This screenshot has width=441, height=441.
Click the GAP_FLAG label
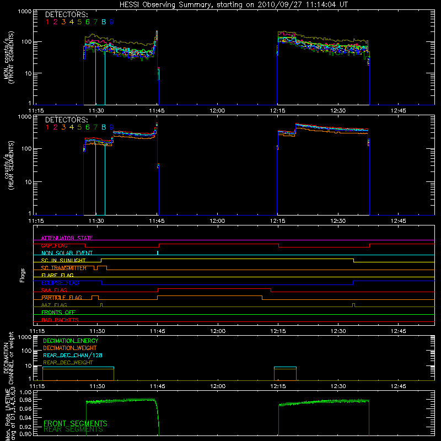coord(54,245)
